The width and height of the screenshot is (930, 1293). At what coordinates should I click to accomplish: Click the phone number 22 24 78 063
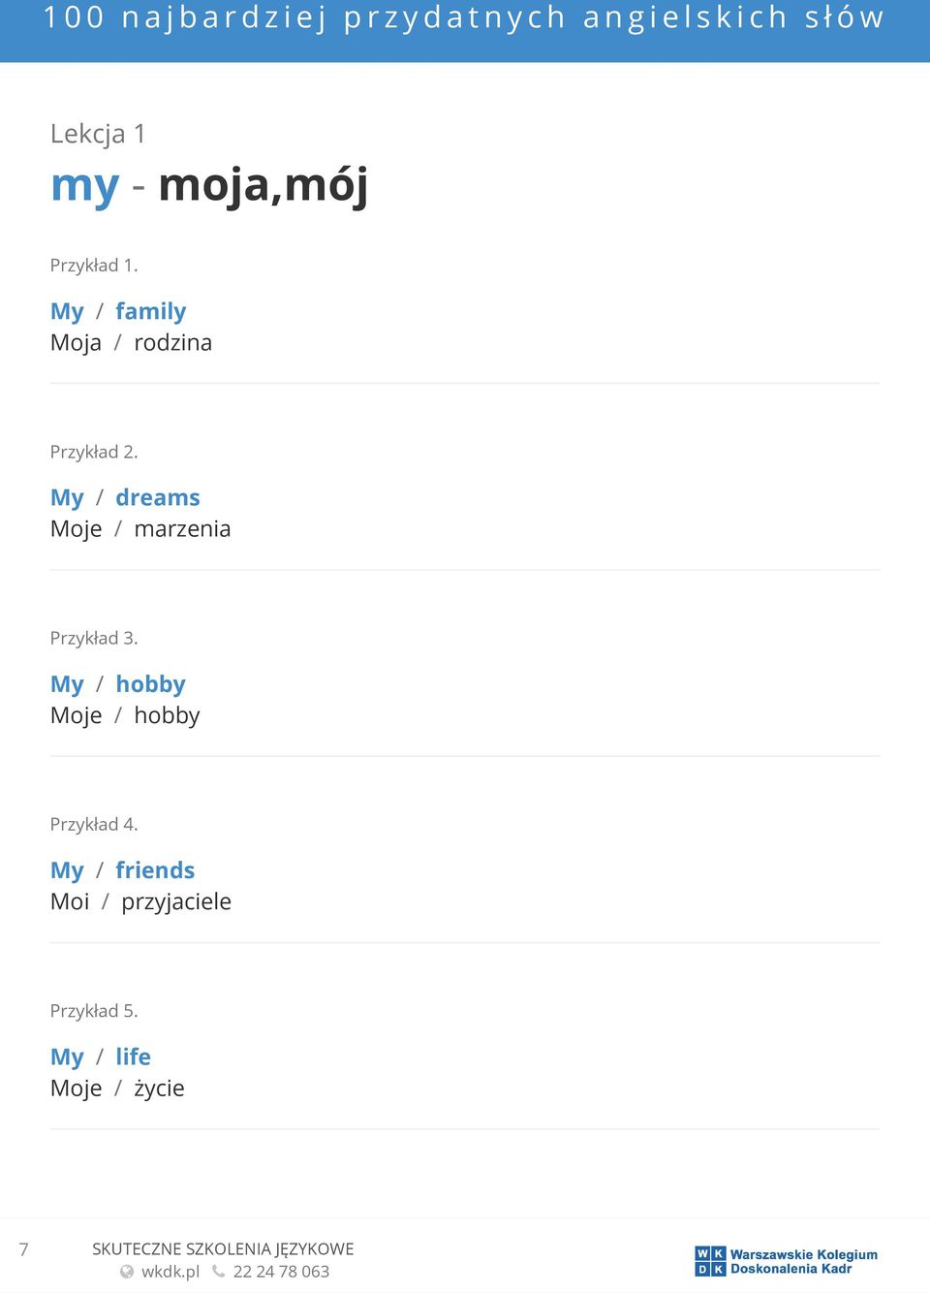tap(281, 1272)
